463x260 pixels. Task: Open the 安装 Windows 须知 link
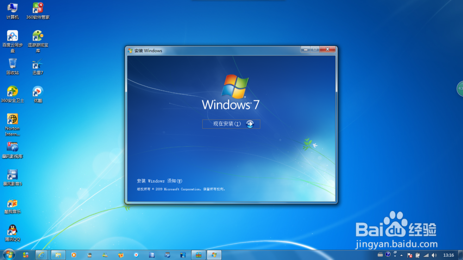pyautogui.click(x=159, y=181)
